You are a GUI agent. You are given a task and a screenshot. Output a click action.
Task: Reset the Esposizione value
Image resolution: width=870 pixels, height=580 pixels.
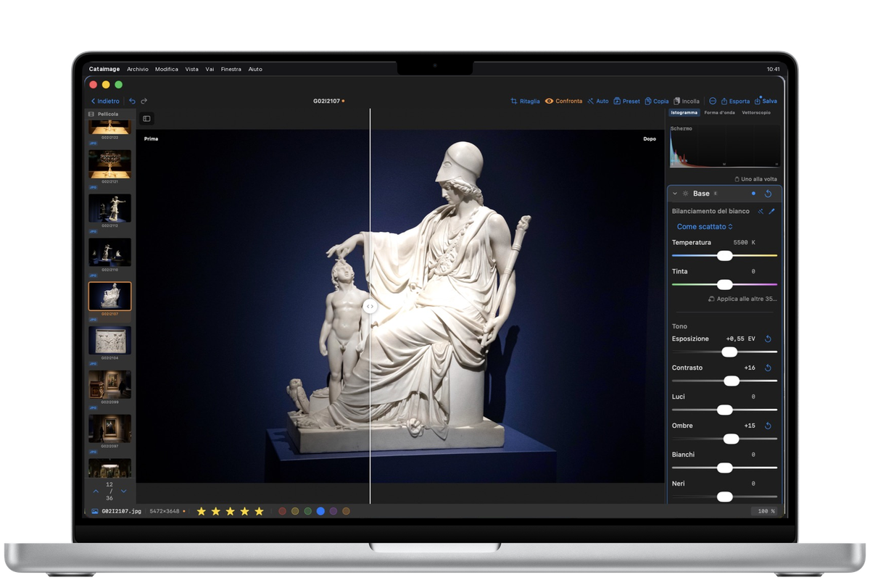click(768, 339)
